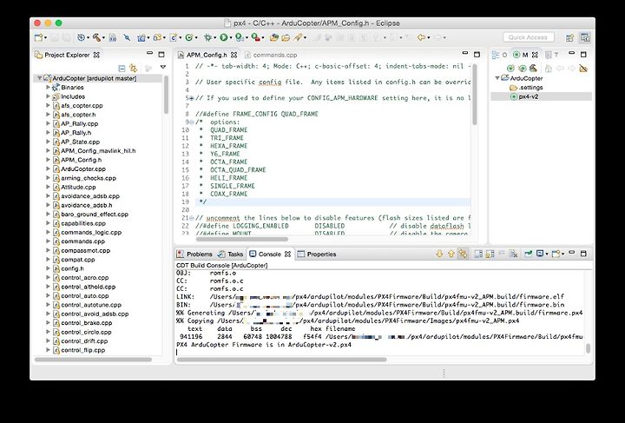The image size is (625, 423).
Task: Select ArduCopter.cpp in Project Explorer
Action: click(x=83, y=169)
